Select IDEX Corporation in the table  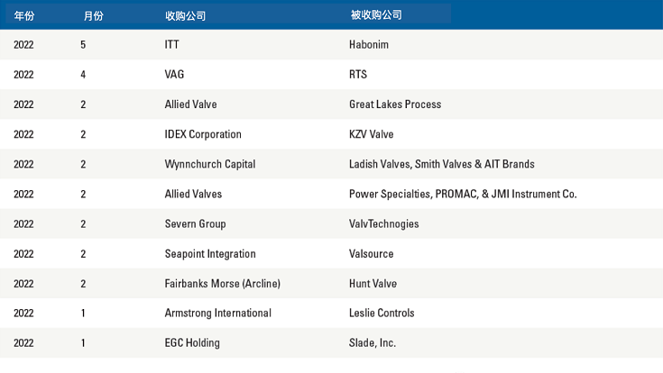click(203, 134)
